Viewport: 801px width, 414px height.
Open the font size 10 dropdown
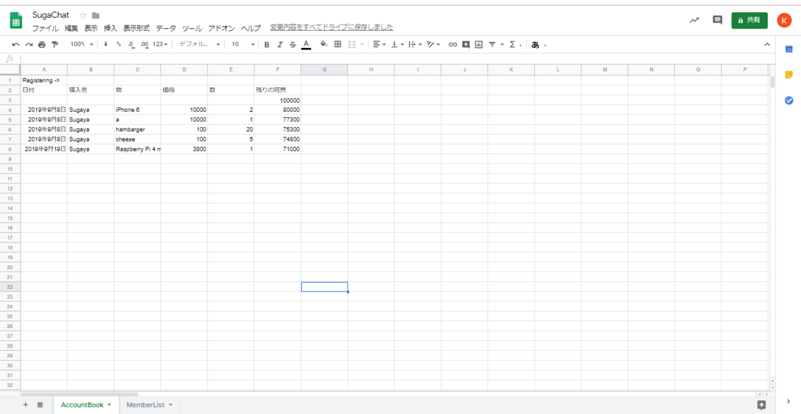coord(243,45)
